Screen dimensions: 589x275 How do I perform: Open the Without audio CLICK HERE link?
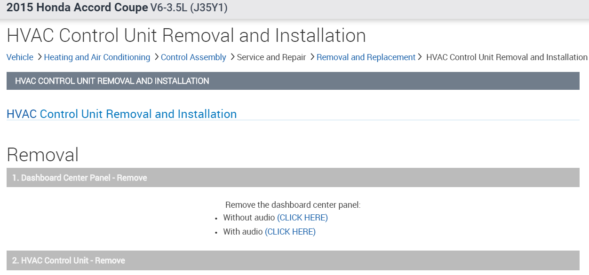coord(302,218)
